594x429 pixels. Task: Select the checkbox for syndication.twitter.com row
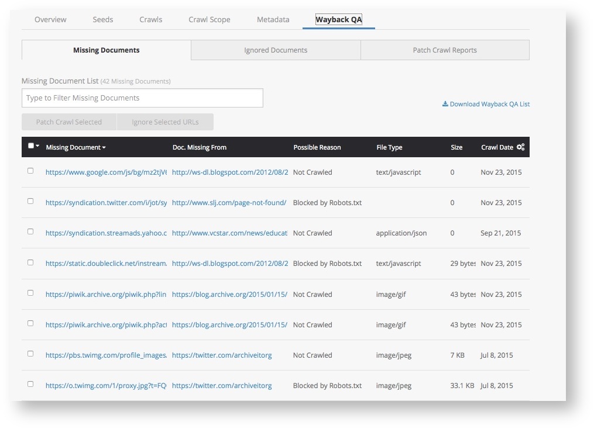tap(30, 202)
